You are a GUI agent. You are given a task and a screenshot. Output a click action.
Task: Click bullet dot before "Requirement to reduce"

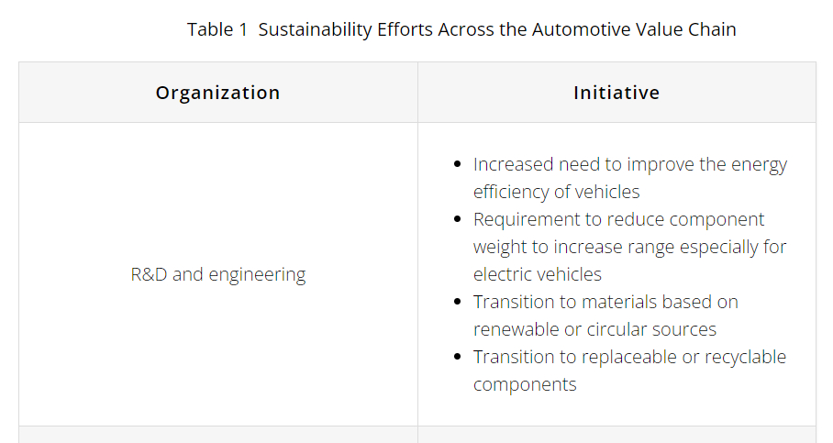458,219
